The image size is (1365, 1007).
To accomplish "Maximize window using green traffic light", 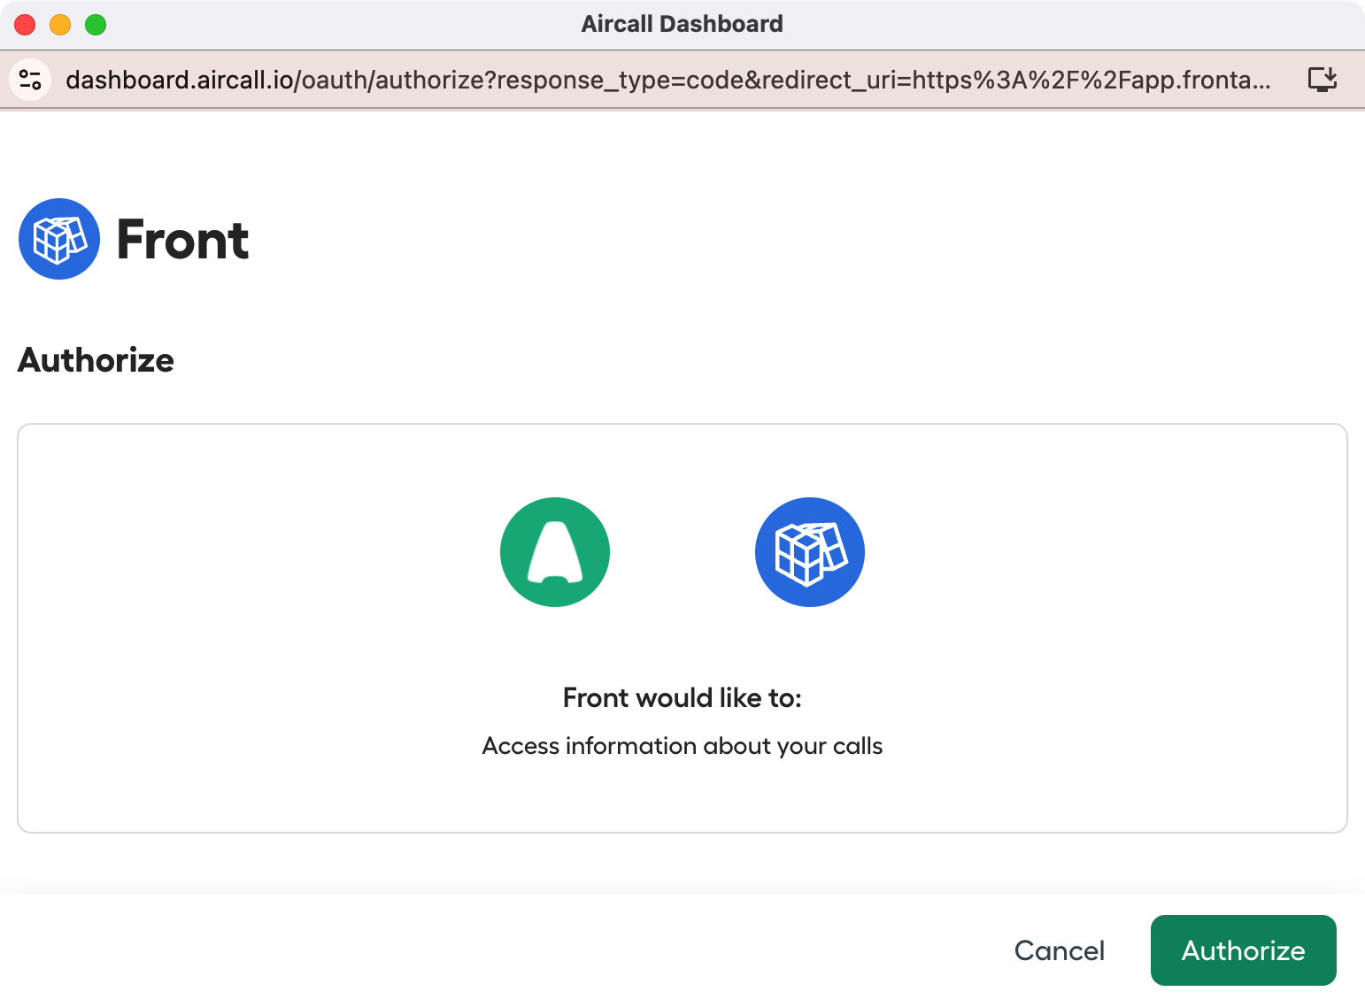I will click(x=96, y=25).
